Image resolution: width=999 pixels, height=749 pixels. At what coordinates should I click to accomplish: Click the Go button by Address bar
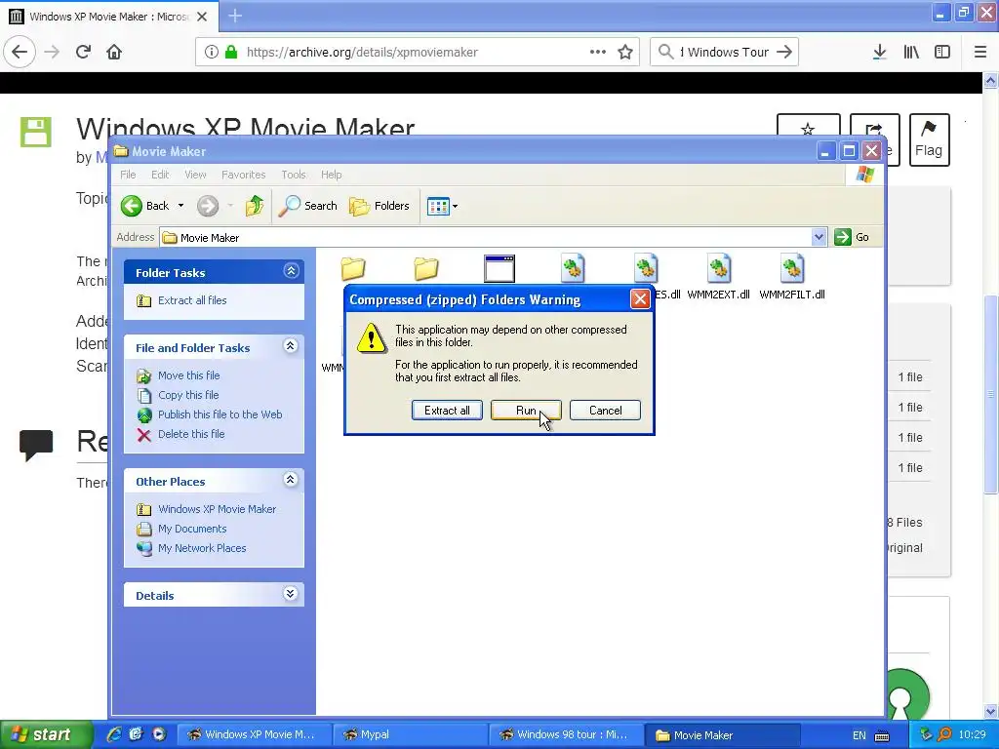coord(852,237)
